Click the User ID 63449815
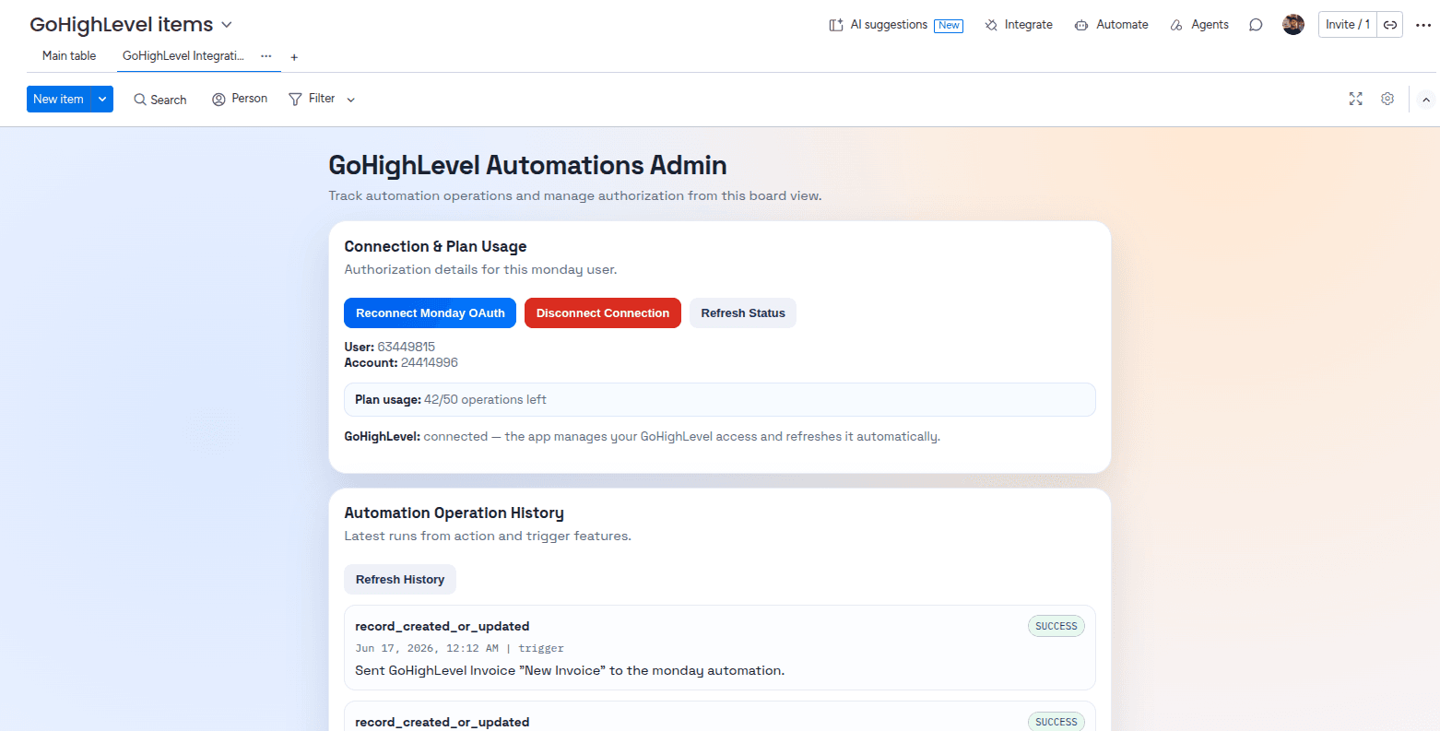The width and height of the screenshot is (1440, 731). pyautogui.click(x=406, y=348)
